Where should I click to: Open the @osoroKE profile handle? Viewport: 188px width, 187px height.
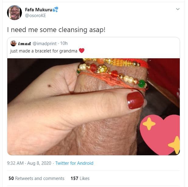coord(35,16)
